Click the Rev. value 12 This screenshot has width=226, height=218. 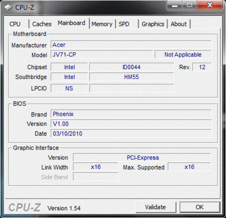coord(202,67)
